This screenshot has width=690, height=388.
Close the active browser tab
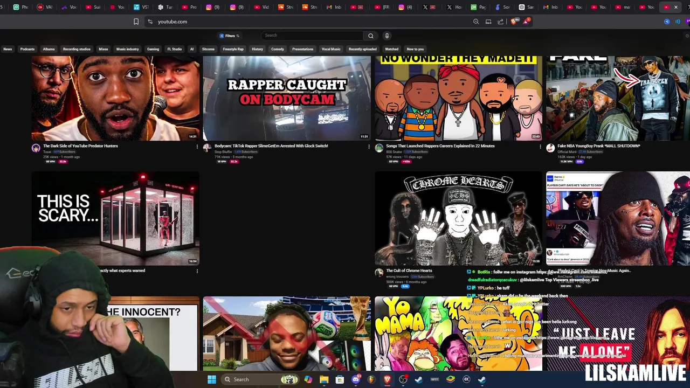click(676, 7)
